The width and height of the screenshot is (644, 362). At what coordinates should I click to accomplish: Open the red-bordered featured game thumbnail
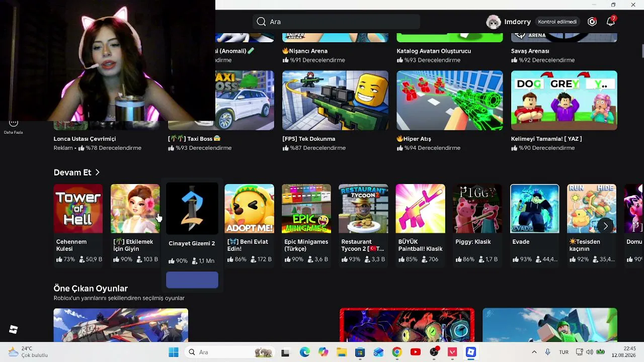pos(407,325)
